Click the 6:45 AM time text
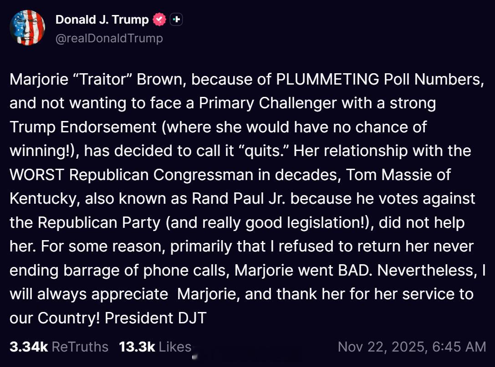The height and width of the screenshot is (367, 495). point(459,347)
